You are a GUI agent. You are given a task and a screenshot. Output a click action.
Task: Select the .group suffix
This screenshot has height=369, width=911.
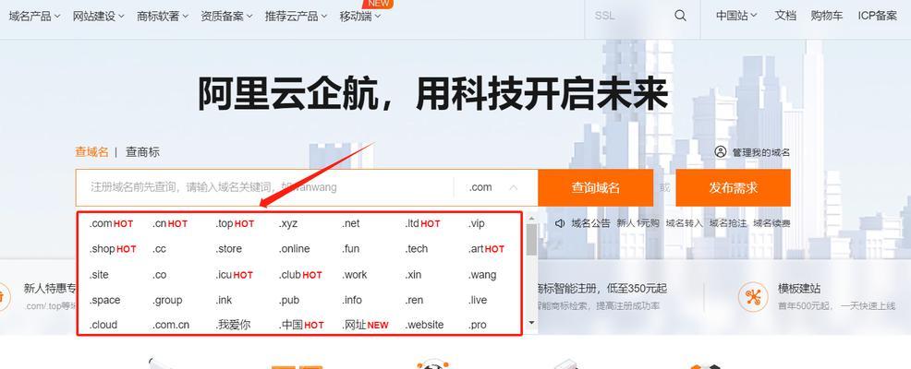pos(167,300)
